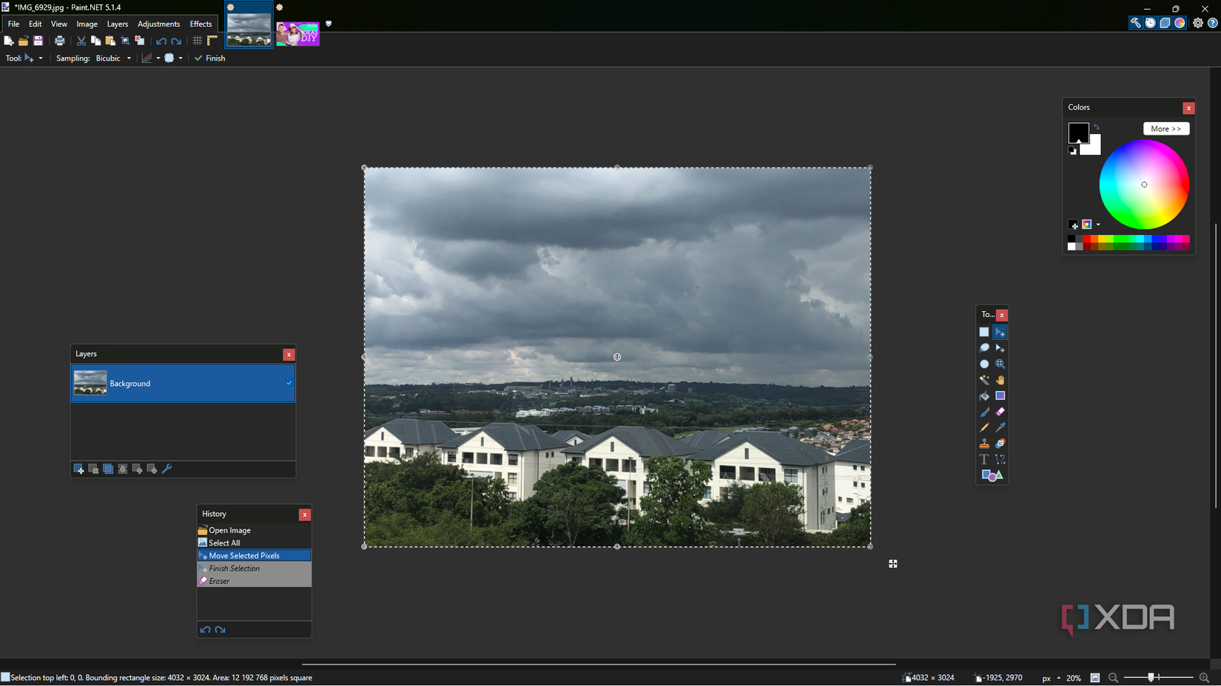Add a new layer in the Layers panel
This screenshot has height=686, width=1221.
point(79,469)
